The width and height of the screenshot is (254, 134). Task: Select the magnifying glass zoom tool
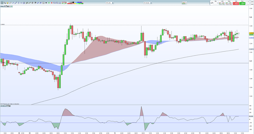pyautogui.click(x=5, y=3)
